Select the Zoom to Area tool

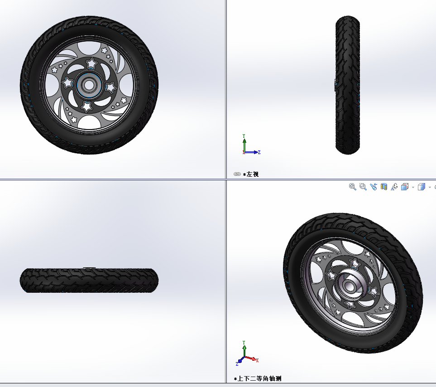click(363, 187)
